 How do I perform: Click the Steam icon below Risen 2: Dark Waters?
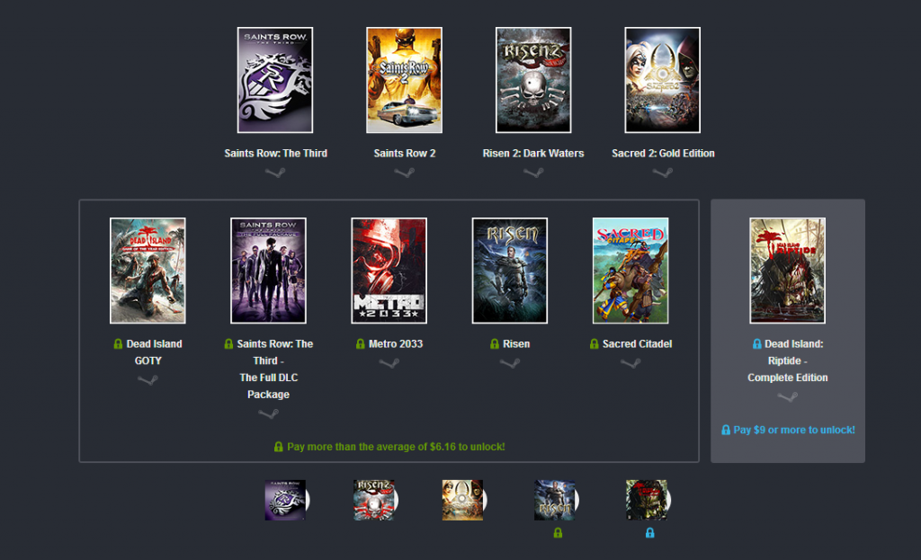[533, 173]
